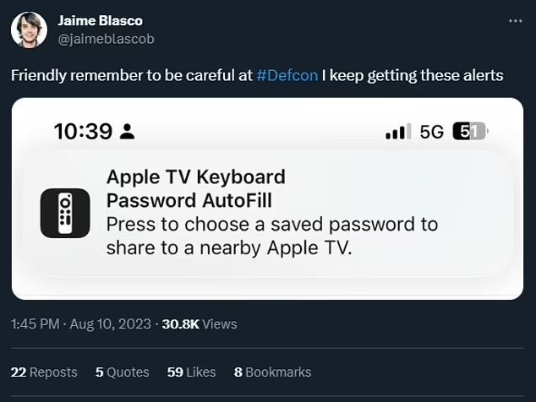Click the 30.8K Views count

200,323
